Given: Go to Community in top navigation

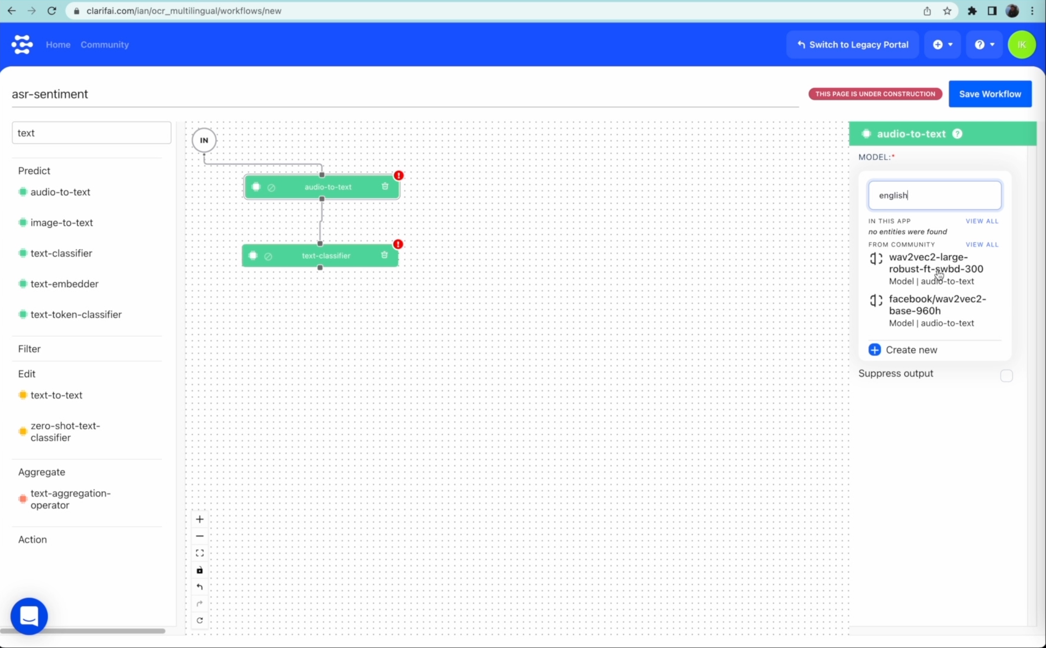Looking at the screenshot, I should [x=104, y=44].
